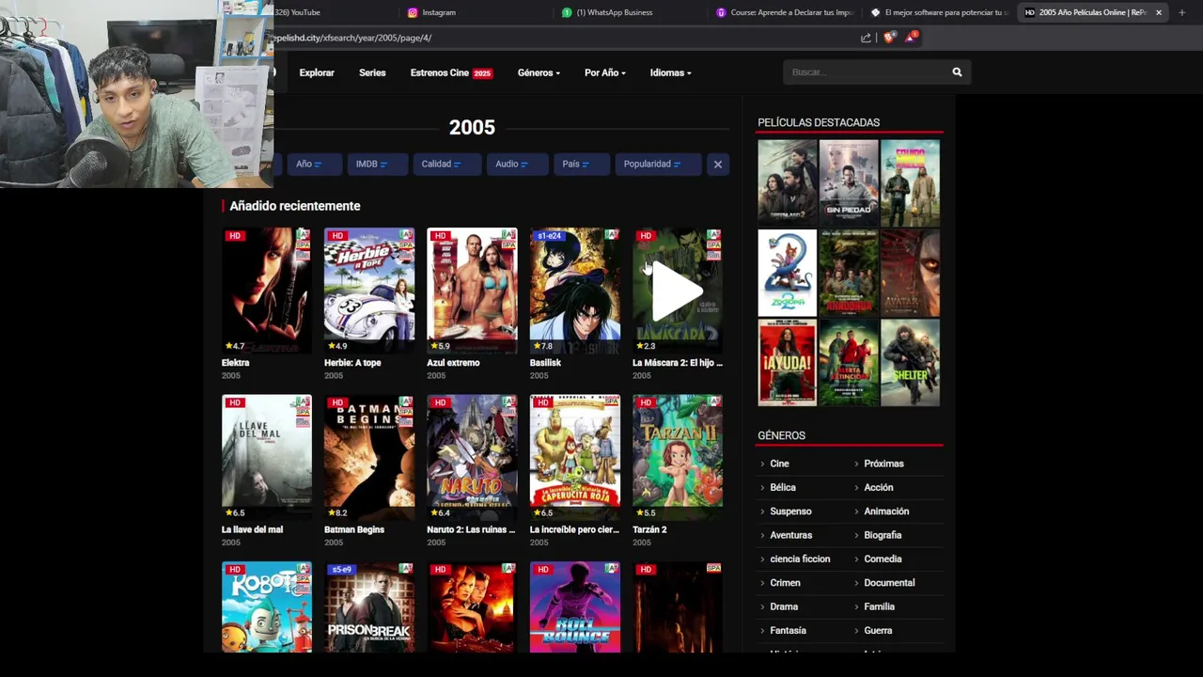Image resolution: width=1203 pixels, height=677 pixels.
Task: Expand the Por Año menu
Action: (604, 72)
